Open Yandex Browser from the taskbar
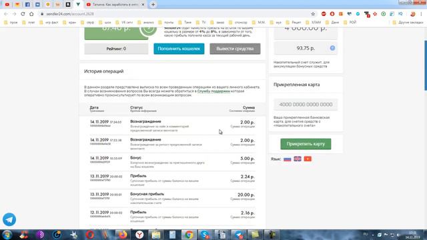The width and height of the screenshot is (427, 240). click(139, 235)
